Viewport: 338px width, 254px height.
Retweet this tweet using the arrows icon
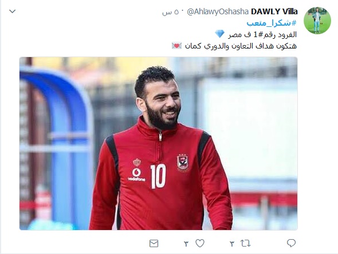coord(245,244)
